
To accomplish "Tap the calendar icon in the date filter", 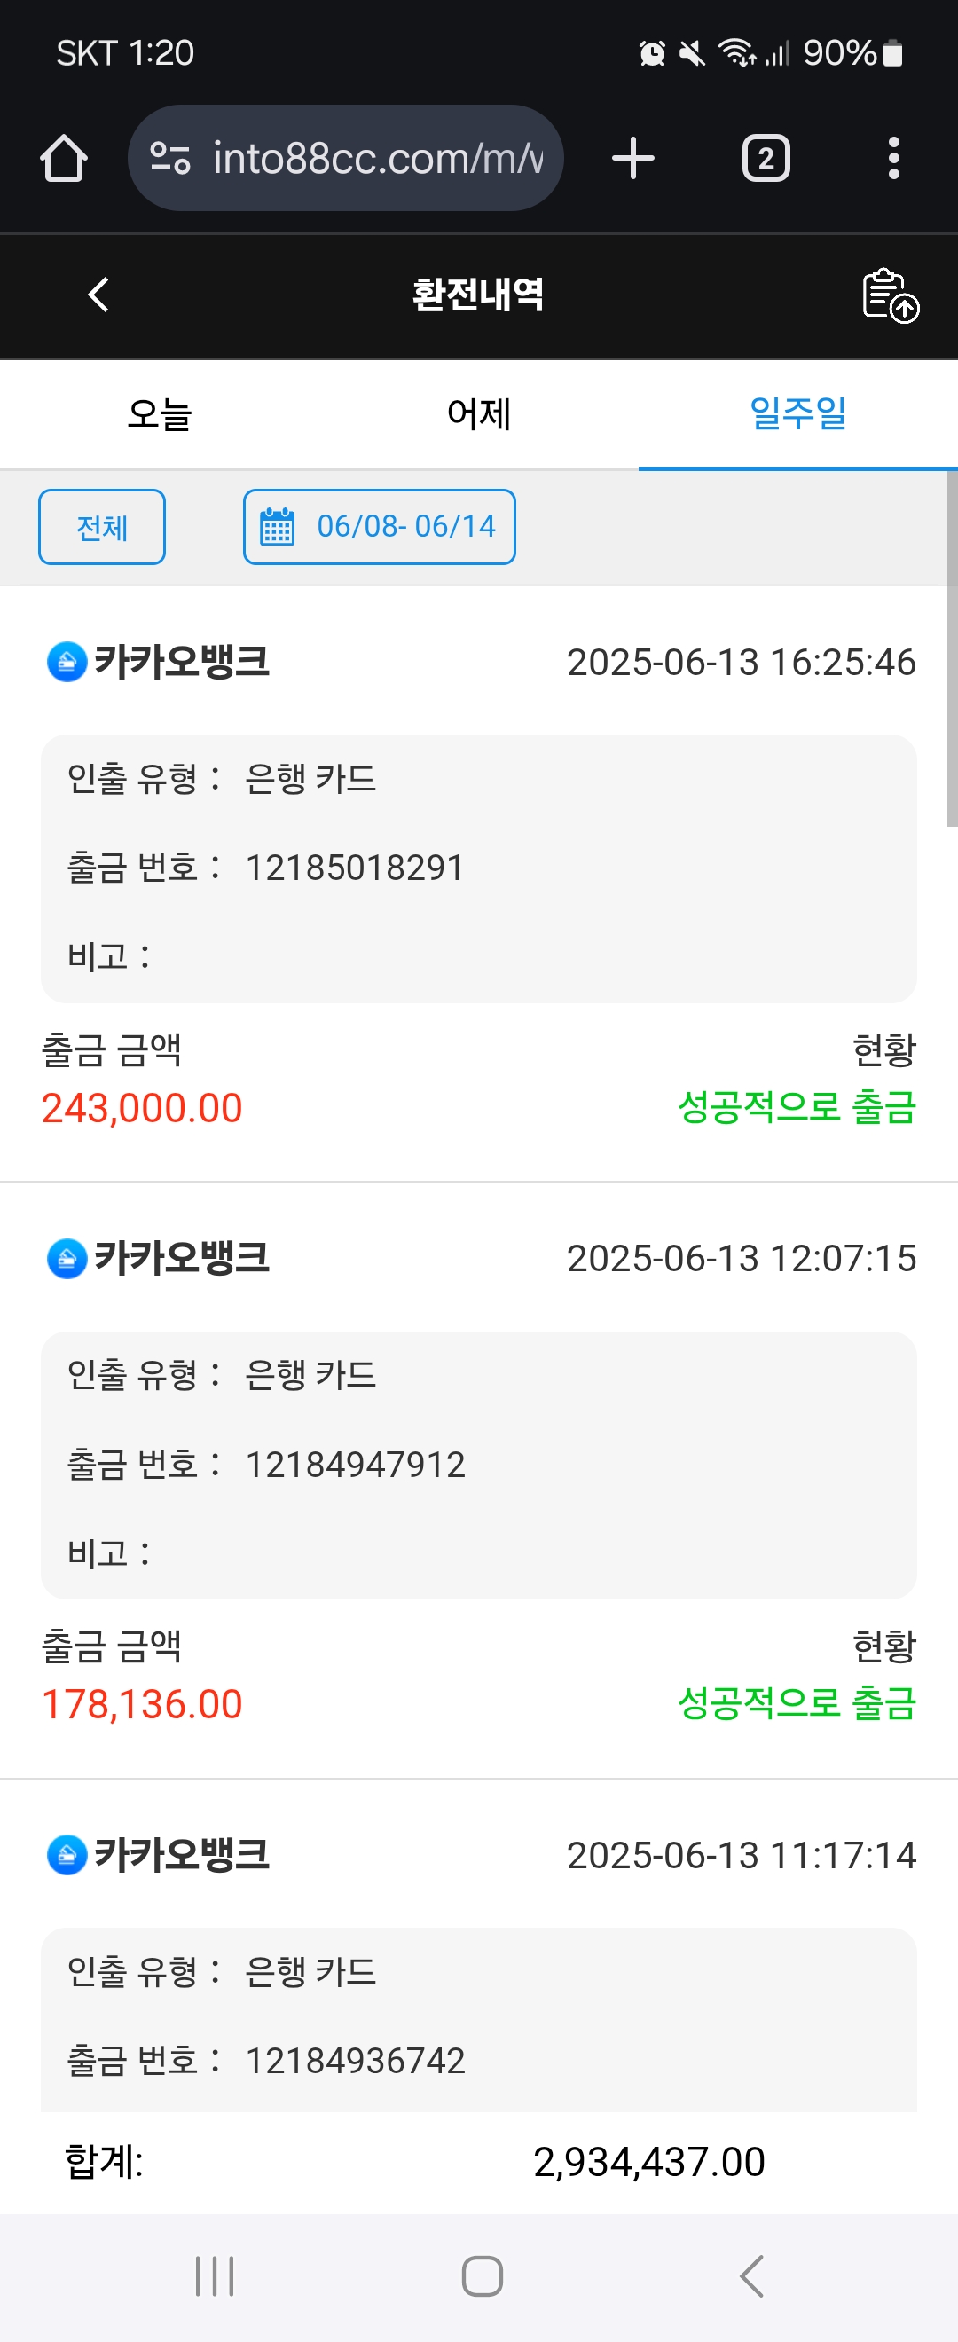I will (x=278, y=526).
